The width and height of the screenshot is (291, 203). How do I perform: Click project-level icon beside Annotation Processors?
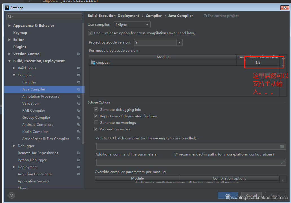pyautogui.click(x=78, y=96)
